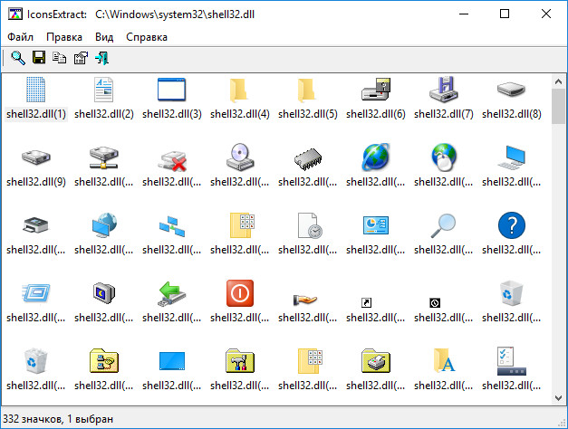Select the printer icon

pos(36,225)
